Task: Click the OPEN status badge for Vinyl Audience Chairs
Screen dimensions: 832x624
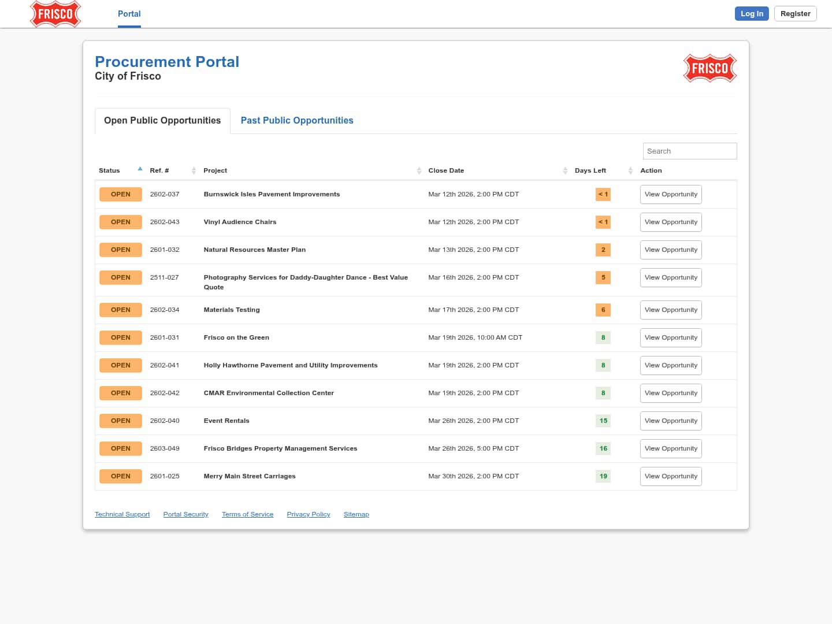Action: coord(120,222)
